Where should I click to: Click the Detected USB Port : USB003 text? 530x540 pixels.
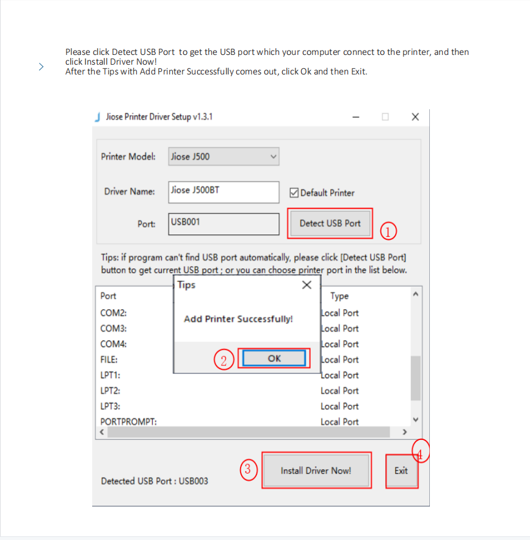154,481
